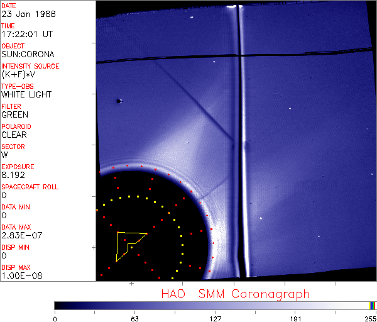The image size is (377, 322).
Task: Click the bright white star point right of the streak
Action: 261,219
